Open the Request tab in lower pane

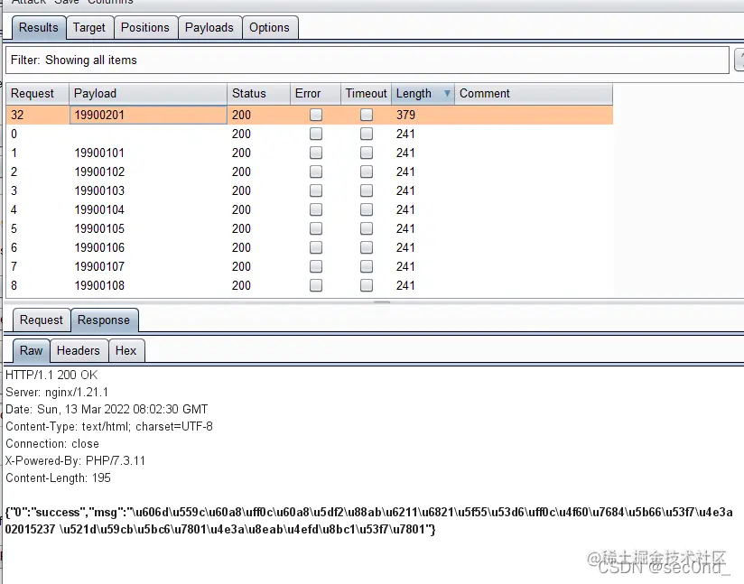point(42,320)
